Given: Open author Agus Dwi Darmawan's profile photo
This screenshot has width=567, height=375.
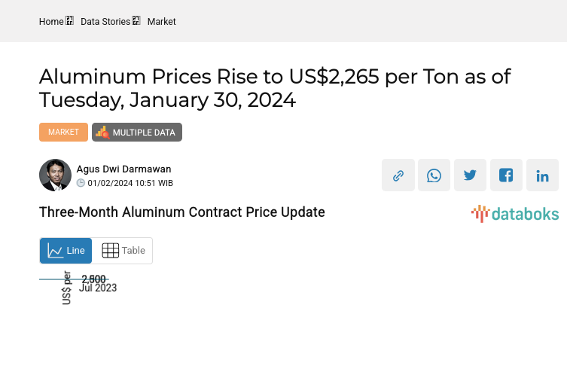Looking at the screenshot, I should [x=55, y=175].
